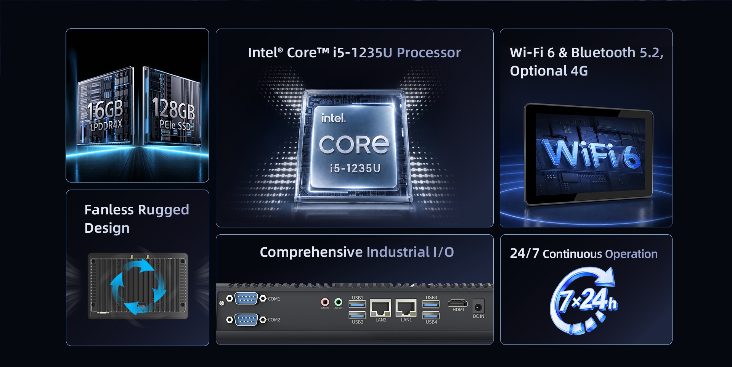Click the HDMI port
This screenshot has height=367, width=732.
point(458,304)
